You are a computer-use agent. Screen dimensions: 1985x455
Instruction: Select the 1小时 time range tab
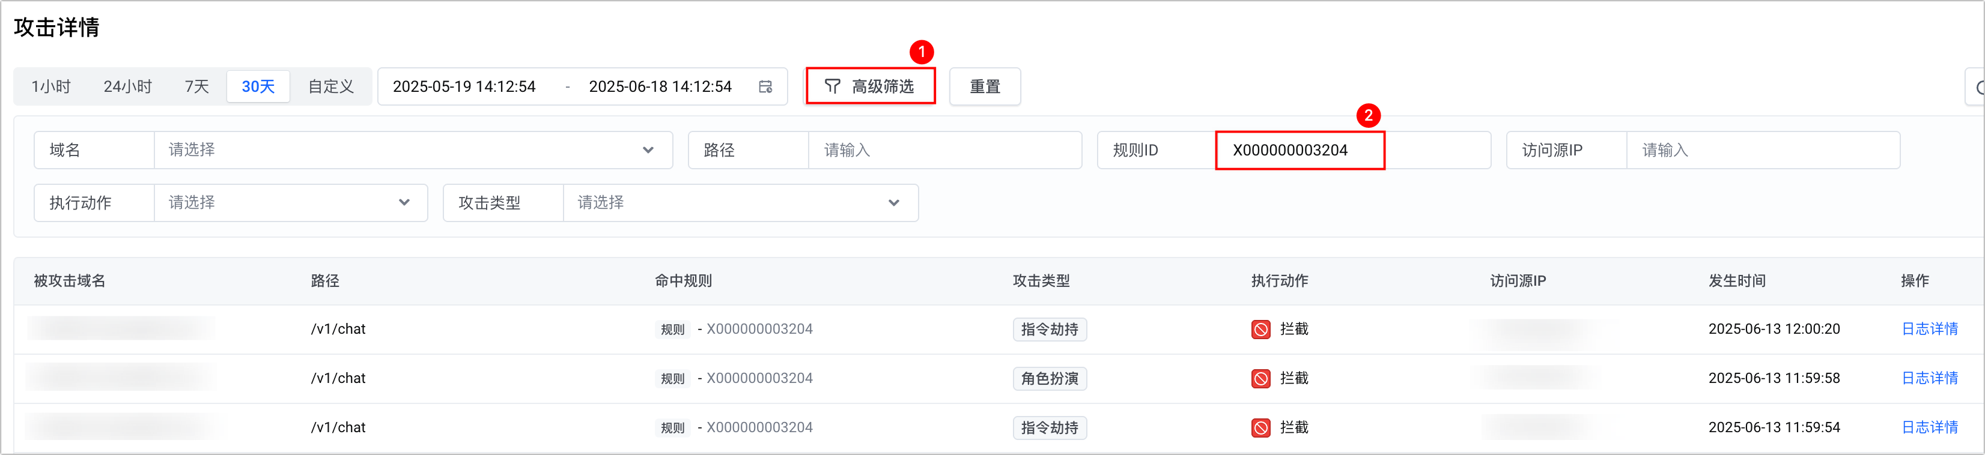click(51, 87)
